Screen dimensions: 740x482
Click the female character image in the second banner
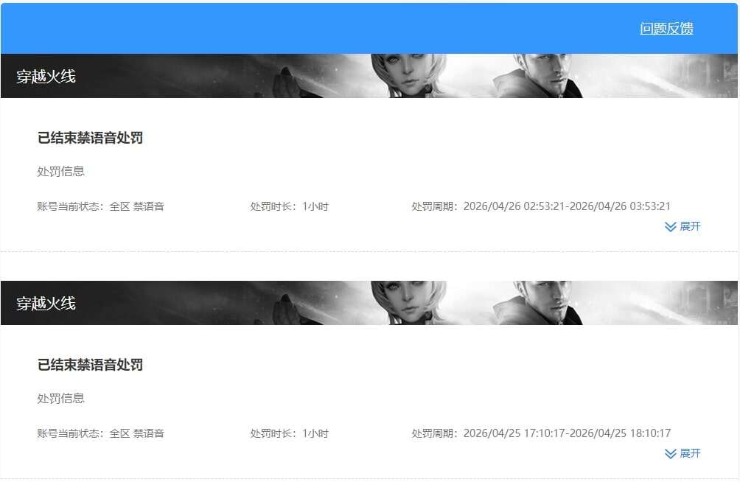tap(408, 303)
